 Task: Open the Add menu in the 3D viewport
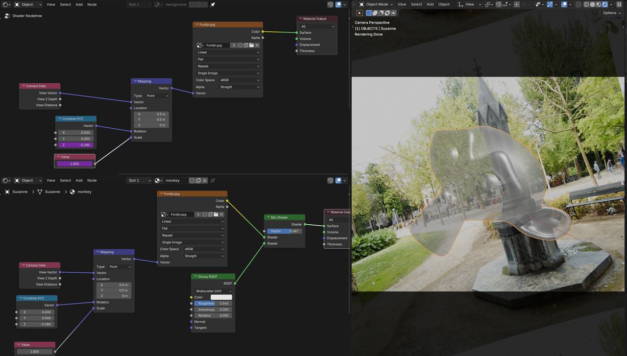(430, 4)
